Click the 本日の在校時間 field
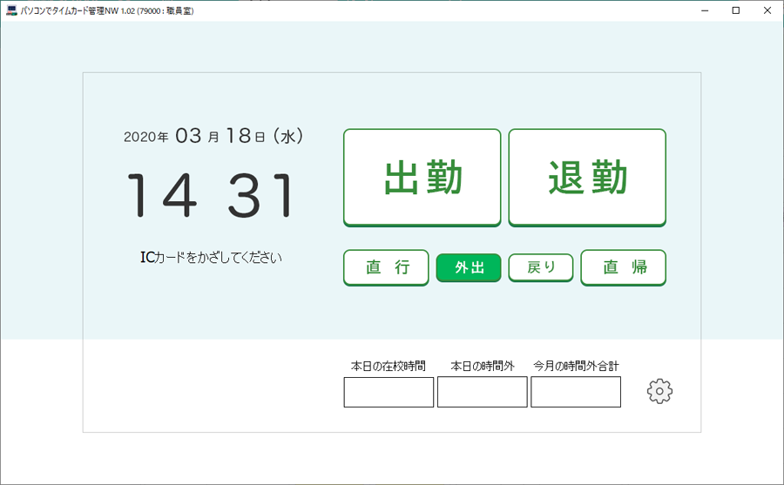This screenshot has width=784, height=485. click(x=389, y=392)
